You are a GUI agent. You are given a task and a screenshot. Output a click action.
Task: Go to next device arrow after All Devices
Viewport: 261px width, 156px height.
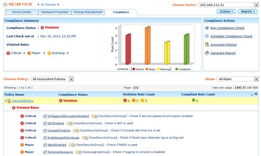click(x=58, y=5)
